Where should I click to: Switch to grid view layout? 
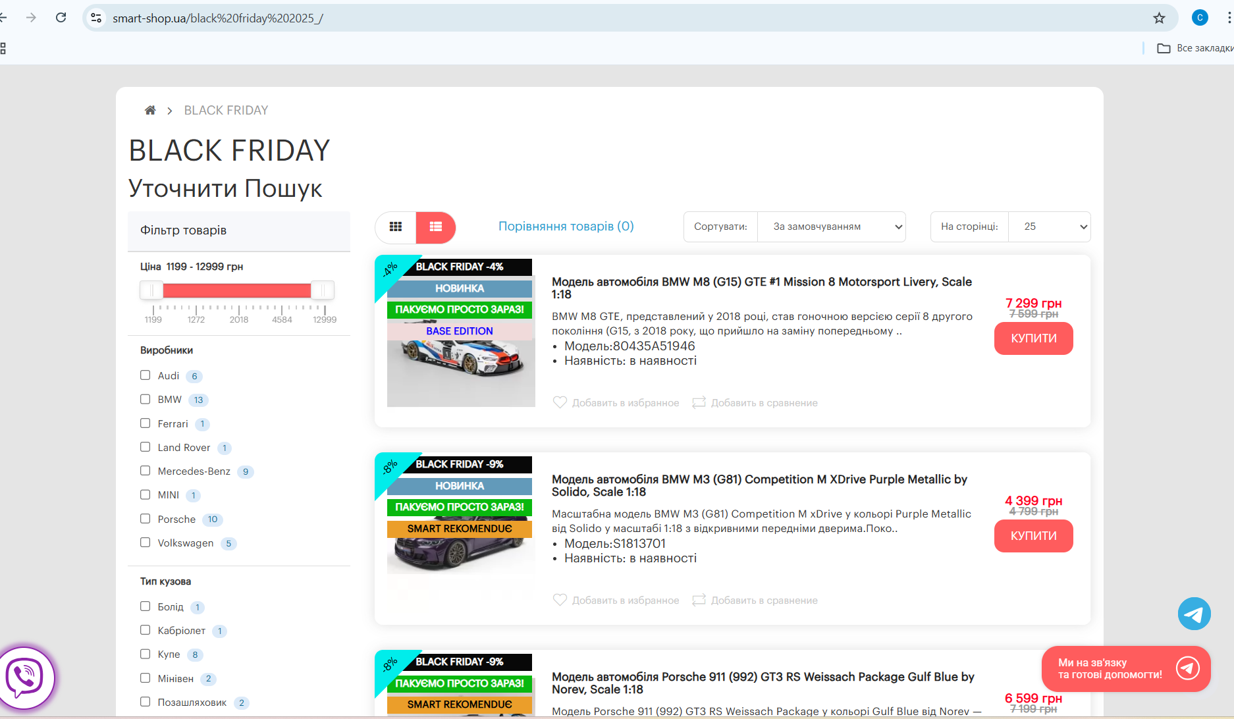click(396, 226)
